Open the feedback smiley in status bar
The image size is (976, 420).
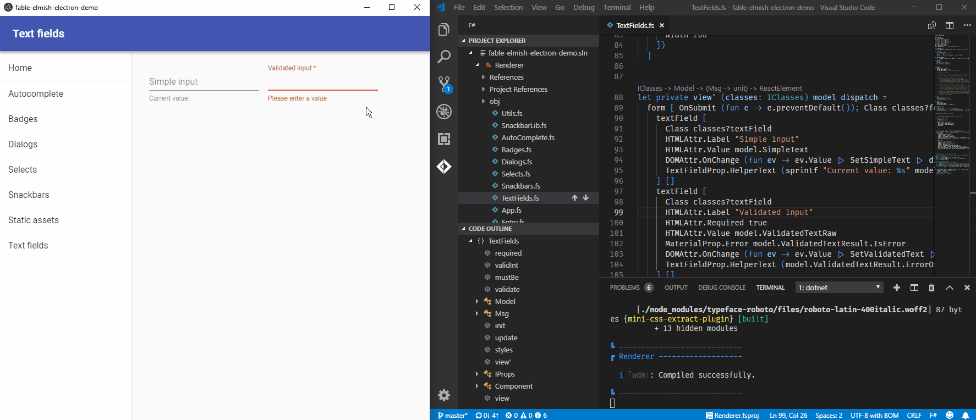pos(950,415)
